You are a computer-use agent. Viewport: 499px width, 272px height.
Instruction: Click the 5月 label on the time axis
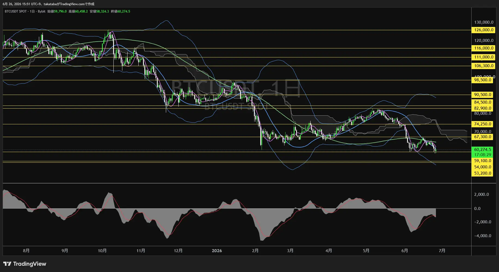[366, 251]
